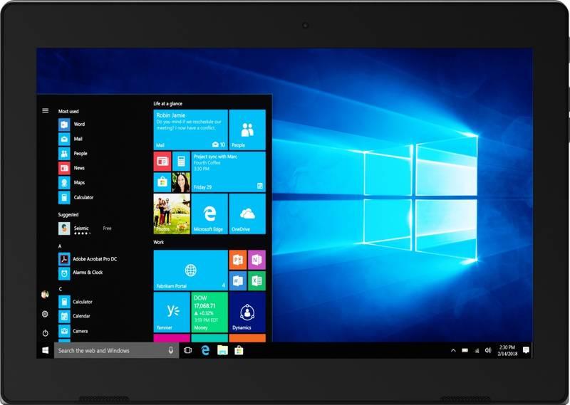Click the letter A section header
Screen dimensions: 570x405
coord(60,246)
